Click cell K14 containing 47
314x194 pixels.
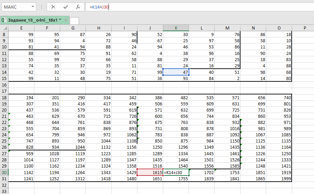click(x=176, y=72)
